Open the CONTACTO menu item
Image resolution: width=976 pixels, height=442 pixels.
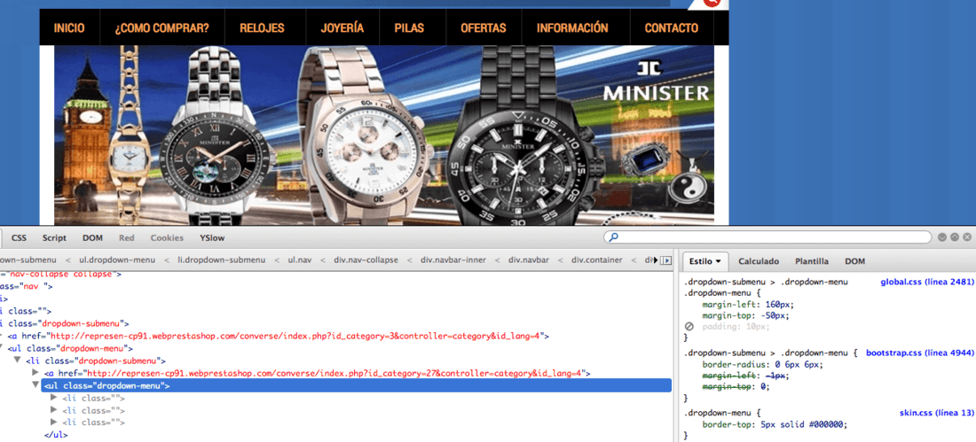click(x=671, y=28)
